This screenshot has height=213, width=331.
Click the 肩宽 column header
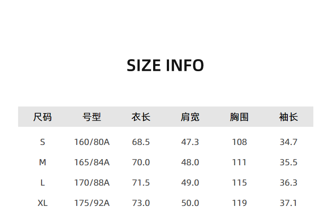coord(190,117)
